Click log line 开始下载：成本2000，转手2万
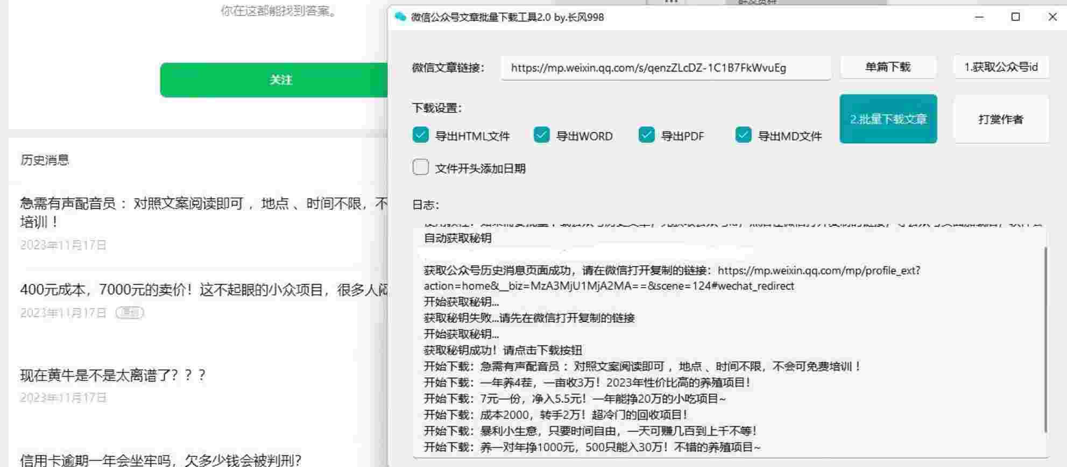The width and height of the screenshot is (1067, 467). (x=556, y=415)
